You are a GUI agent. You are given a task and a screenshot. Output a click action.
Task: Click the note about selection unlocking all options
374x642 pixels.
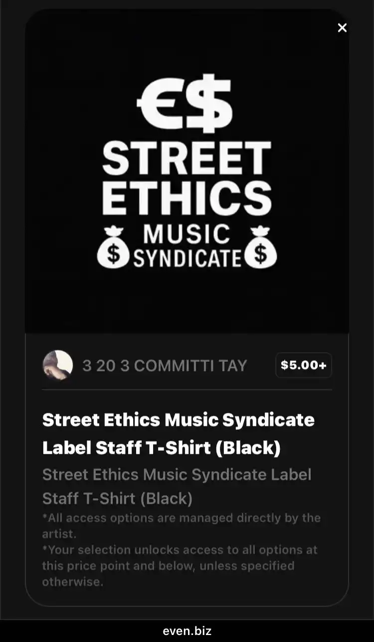coord(180,566)
